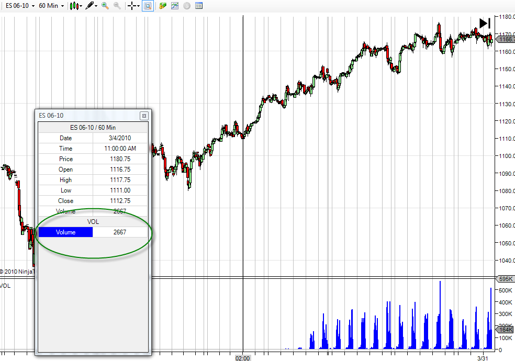Toggle the data box button
515x361 pixels.
148,6
